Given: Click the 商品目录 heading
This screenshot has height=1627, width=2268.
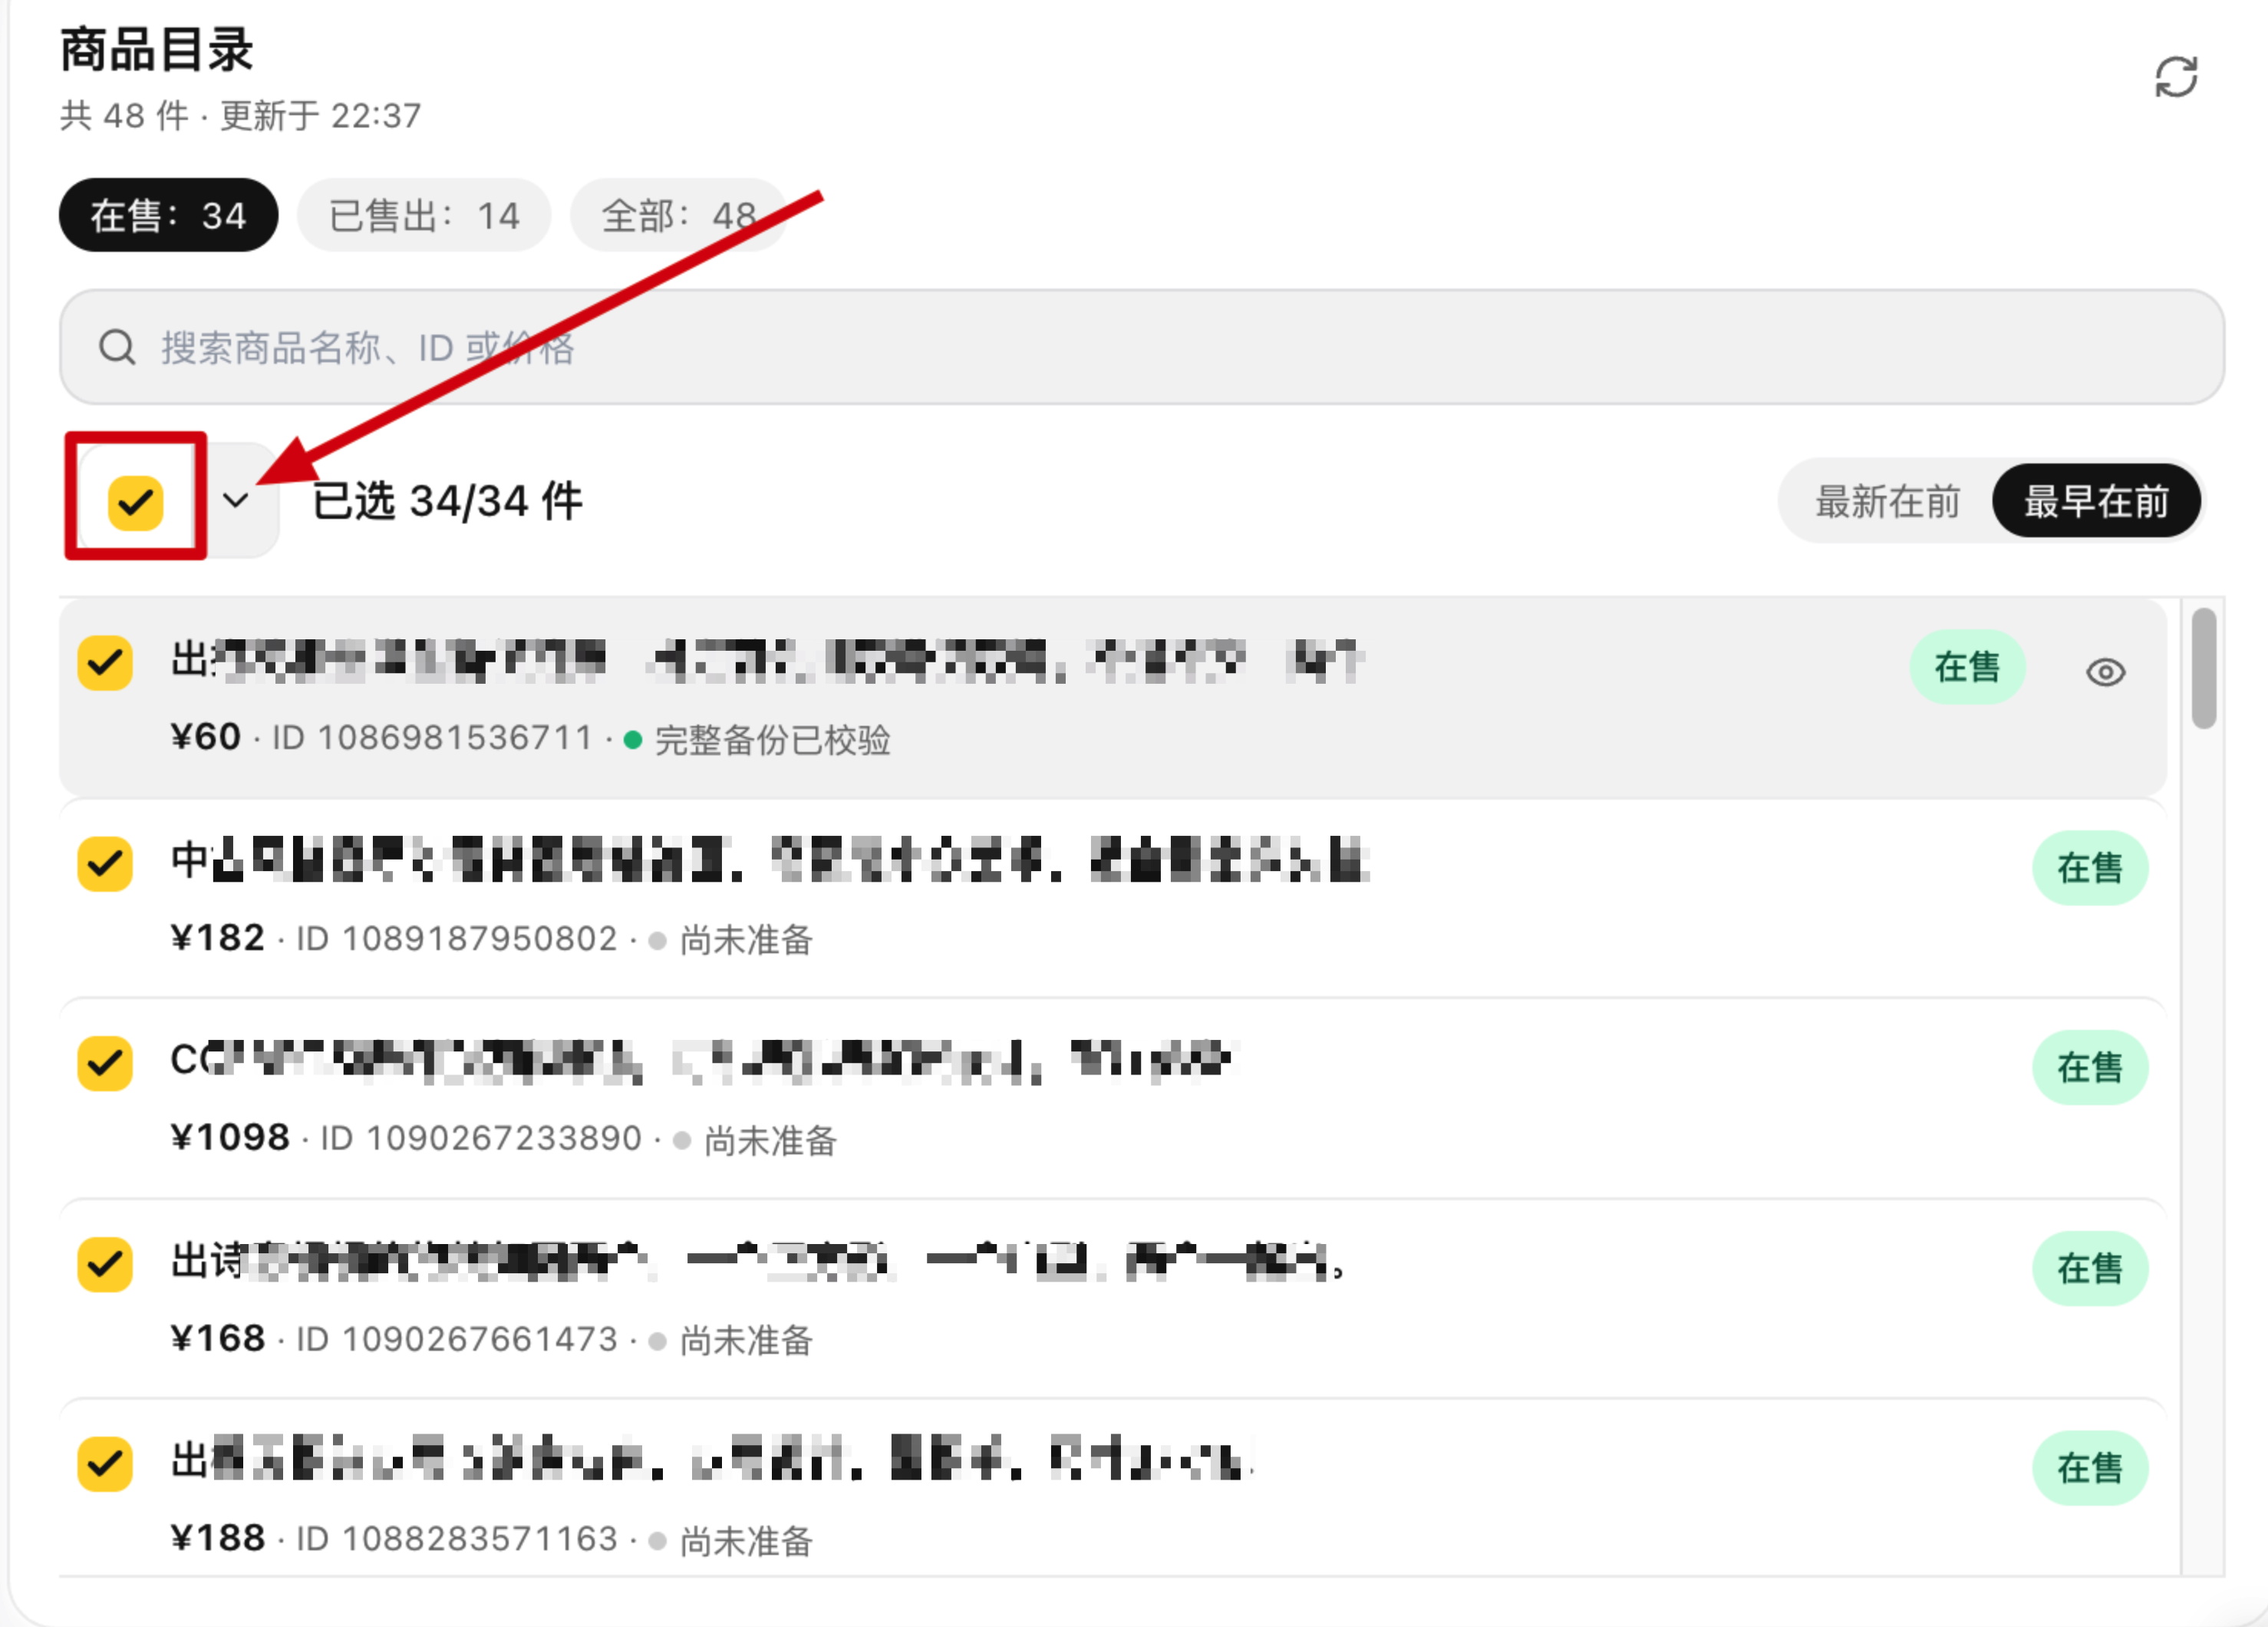Looking at the screenshot, I should [x=157, y=50].
